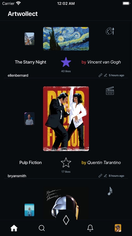The image size is (132, 236).
Task: Edit Pulp Fiction post with pencil icon
Action: tap(105, 176)
